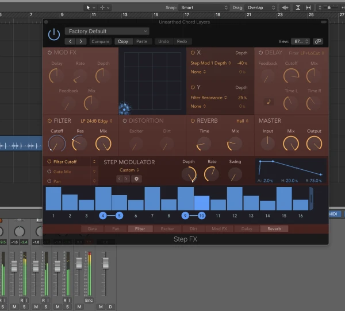Toggle DISTORTION section power

click(125, 121)
